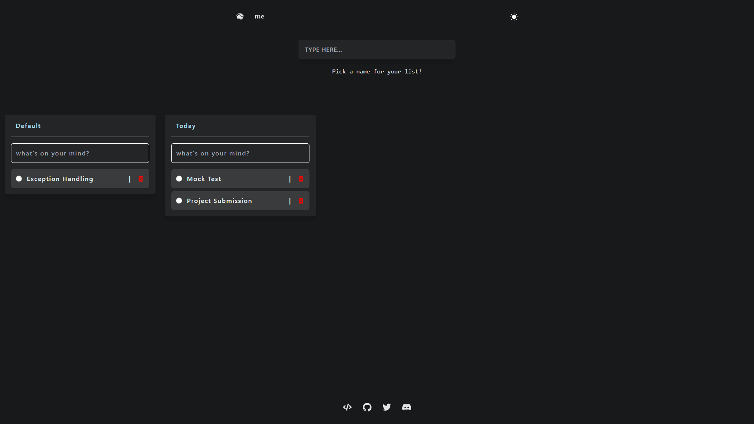Type in Default list input field
754x424 pixels.
click(x=80, y=153)
